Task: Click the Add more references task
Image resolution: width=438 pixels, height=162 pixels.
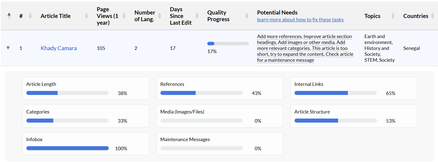Action: click(x=279, y=36)
